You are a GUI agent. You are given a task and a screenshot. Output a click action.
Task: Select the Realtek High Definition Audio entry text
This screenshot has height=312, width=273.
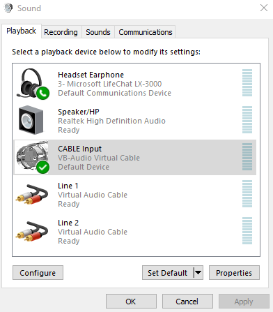coord(111,121)
